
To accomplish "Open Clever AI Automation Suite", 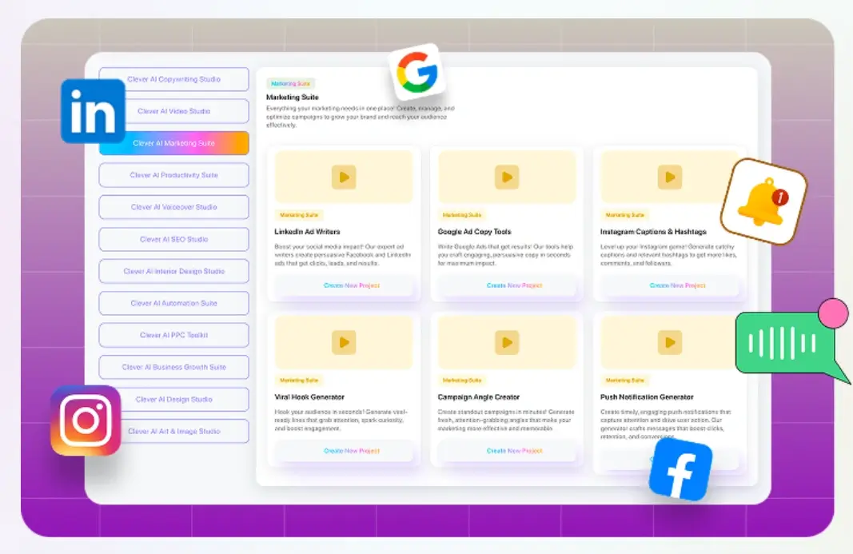I will coord(174,303).
